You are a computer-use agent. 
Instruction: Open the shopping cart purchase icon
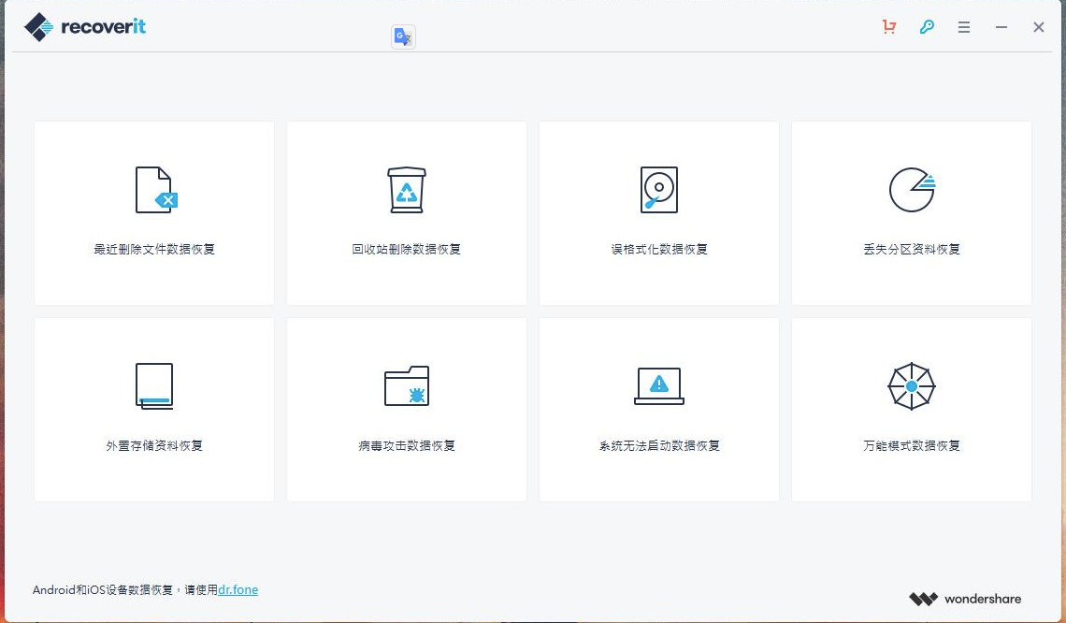pos(889,27)
